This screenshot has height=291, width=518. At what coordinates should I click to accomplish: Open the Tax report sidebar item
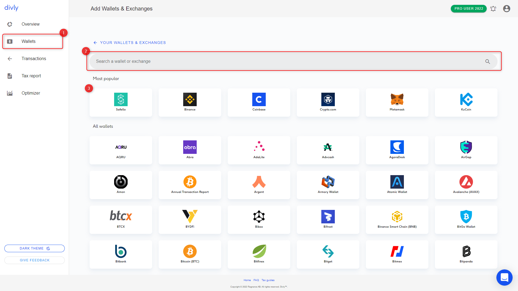tap(31, 76)
